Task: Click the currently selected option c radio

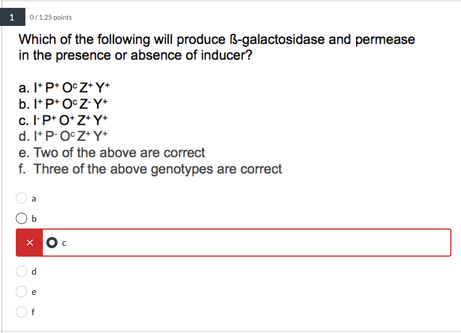Action: click(x=52, y=243)
